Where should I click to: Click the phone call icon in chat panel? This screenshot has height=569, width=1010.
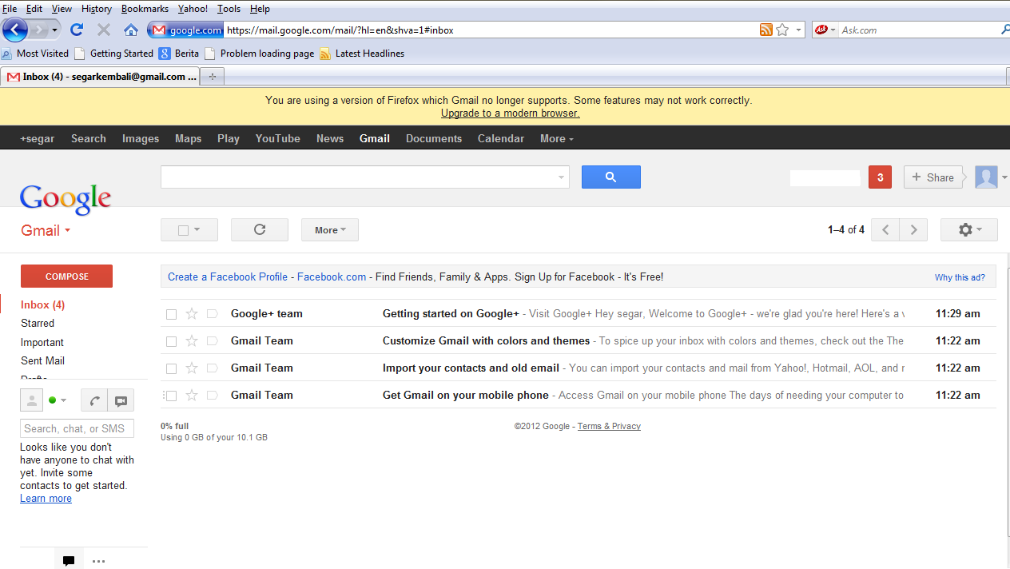click(x=94, y=400)
